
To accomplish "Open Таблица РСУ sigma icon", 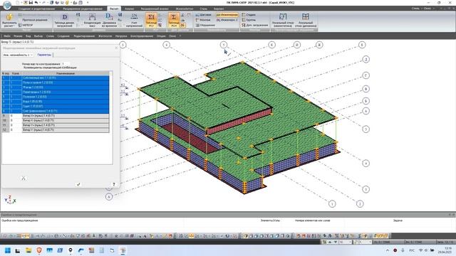I will click(x=151, y=20).
